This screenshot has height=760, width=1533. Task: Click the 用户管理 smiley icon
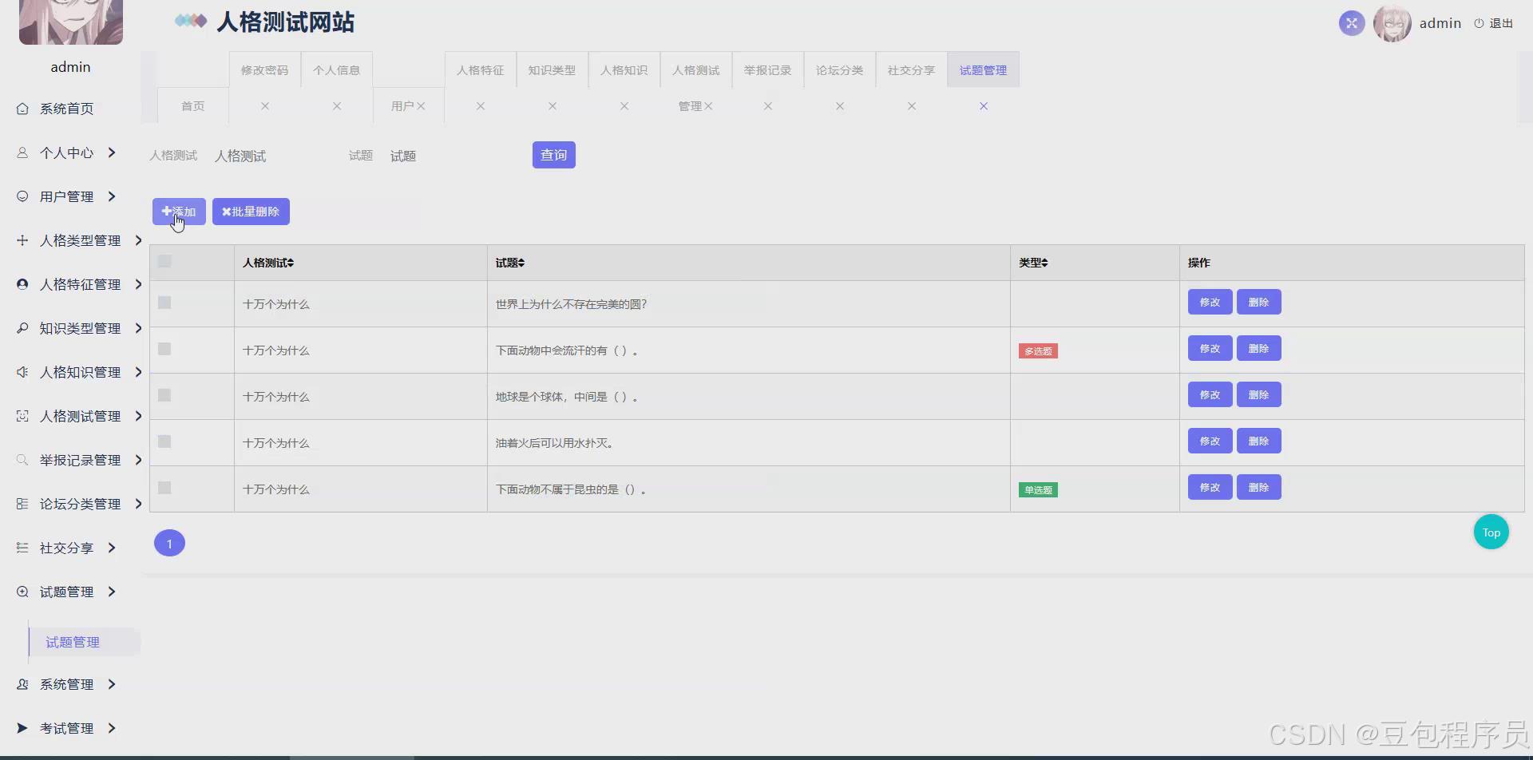pos(22,196)
